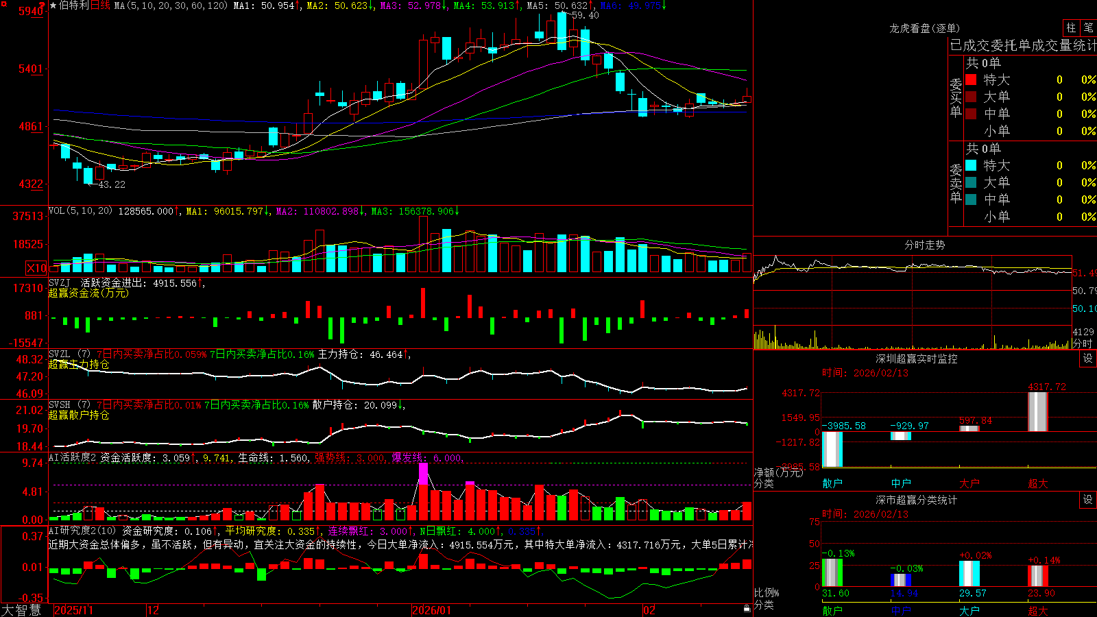Click the SVZL (7) indicator label
This screenshot has width=1097, height=617.
[70, 354]
